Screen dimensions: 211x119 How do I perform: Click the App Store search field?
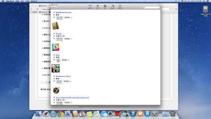[151, 7]
